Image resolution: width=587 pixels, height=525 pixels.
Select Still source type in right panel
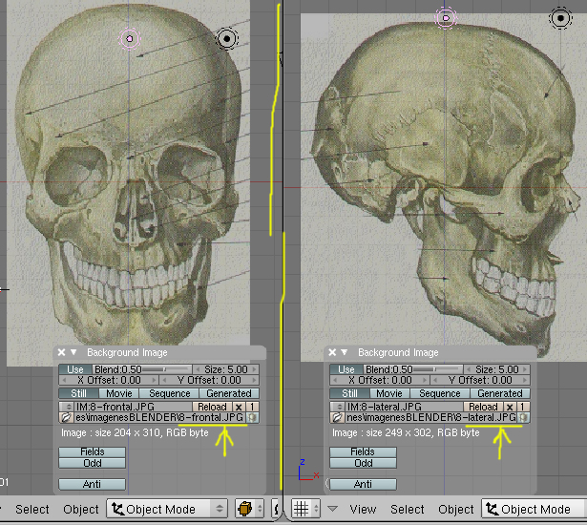click(x=349, y=393)
